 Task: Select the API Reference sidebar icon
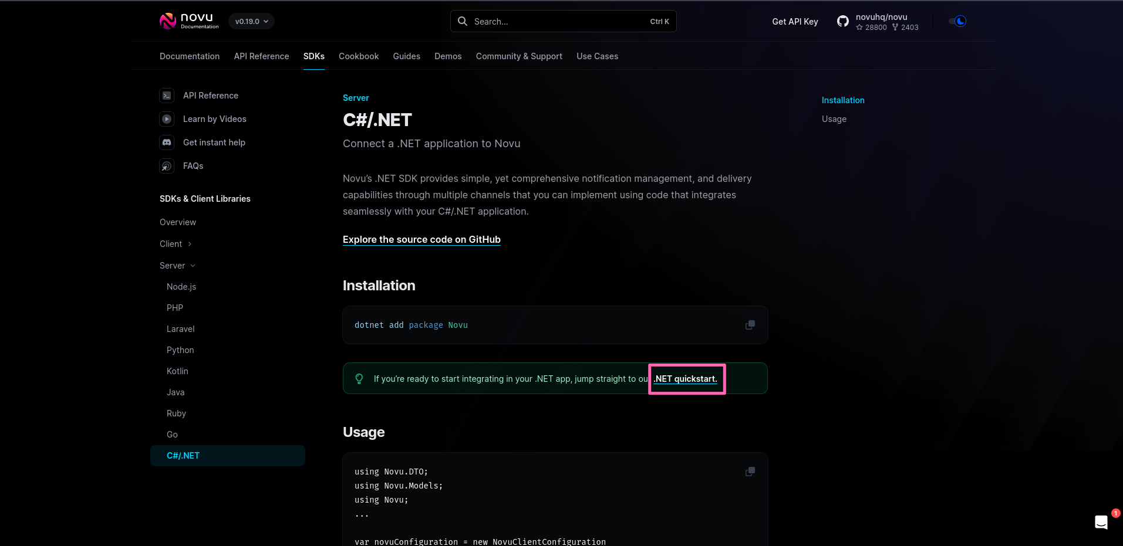pyautogui.click(x=167, y=95)
